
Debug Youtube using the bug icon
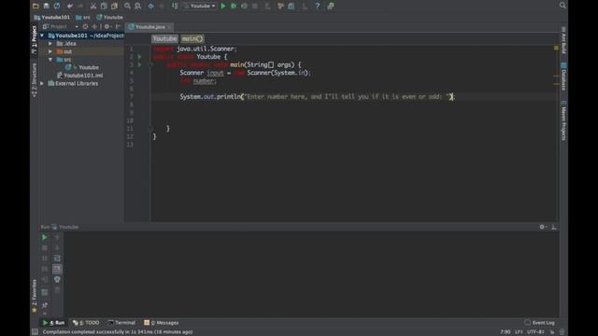click(x=234, y=6)
